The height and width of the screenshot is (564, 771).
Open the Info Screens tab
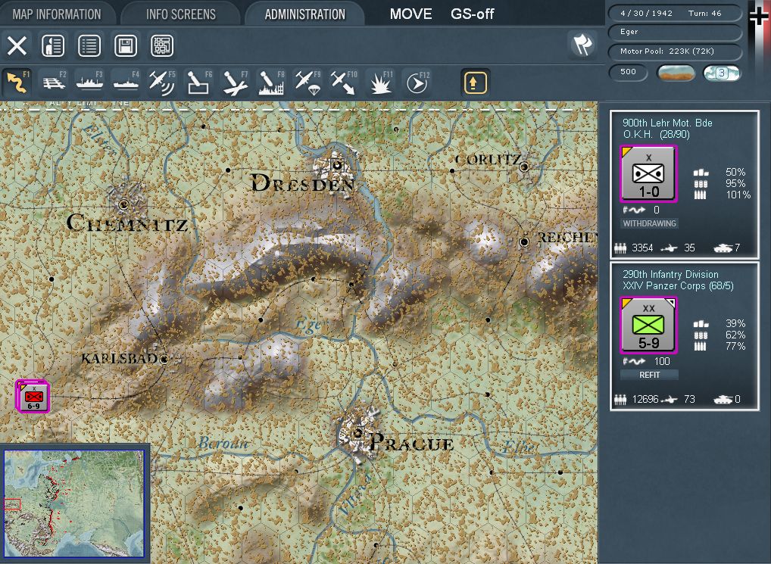click(x=181, y=14)
